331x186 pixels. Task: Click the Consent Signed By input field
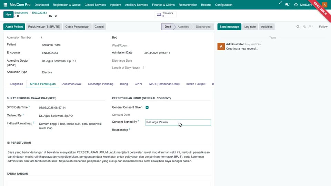click(178, 122)
